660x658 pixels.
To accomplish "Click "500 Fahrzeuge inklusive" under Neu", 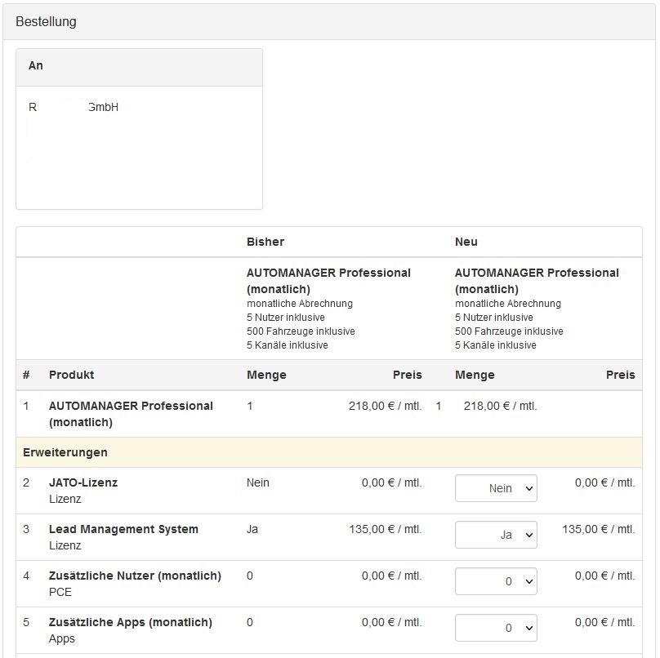I will pyautogui.click(x=510, y=331).
